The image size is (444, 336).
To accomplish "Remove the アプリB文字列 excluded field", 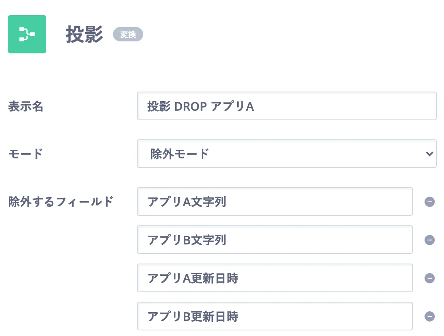I will tap(429, 240).
